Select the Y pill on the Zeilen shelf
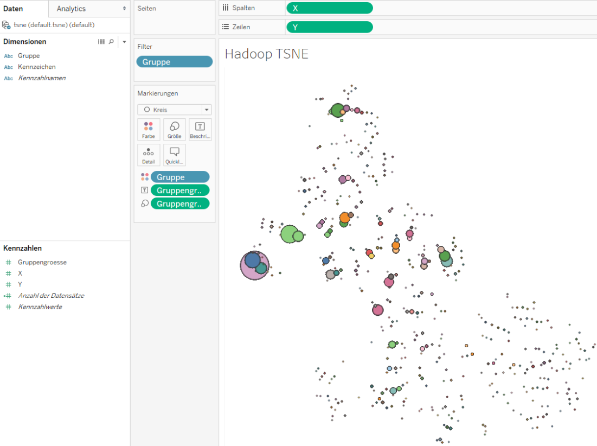This screenshot has height=446, width=597. pyautogui.click(x=329, y=26)
